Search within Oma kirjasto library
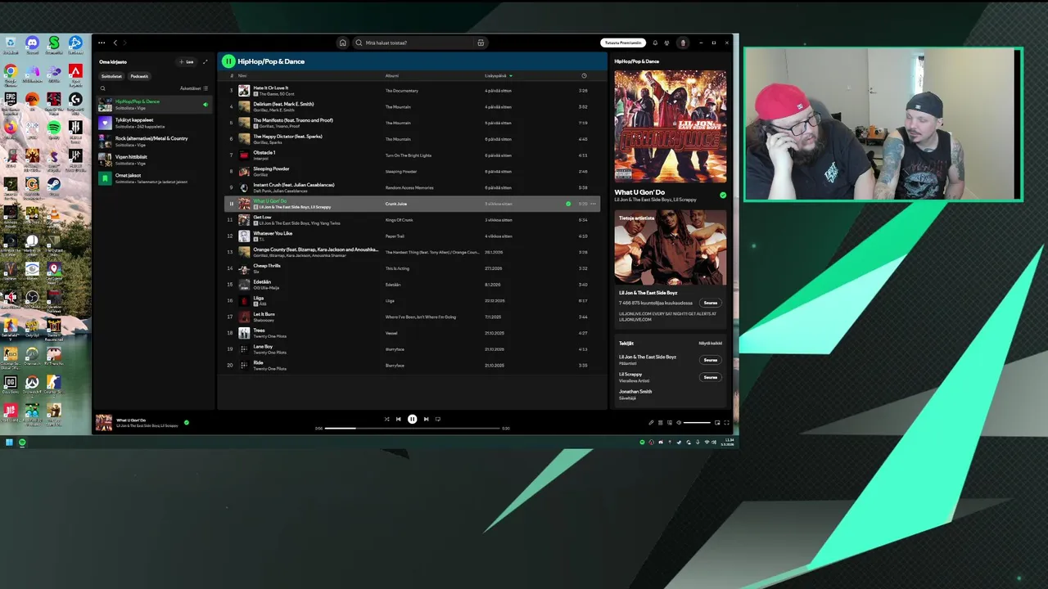The image size is (1048, 589). (x=102, y=88)
